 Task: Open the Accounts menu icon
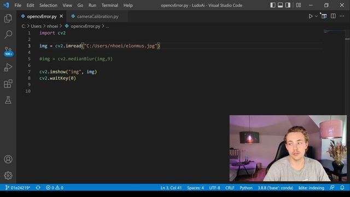click(8, 159)
